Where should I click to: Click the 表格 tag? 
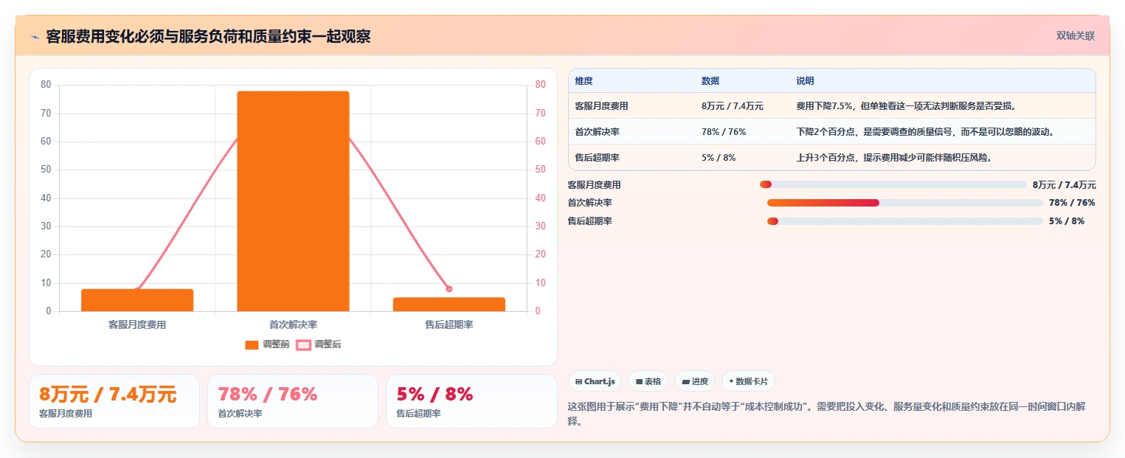[x=648, y=381]
